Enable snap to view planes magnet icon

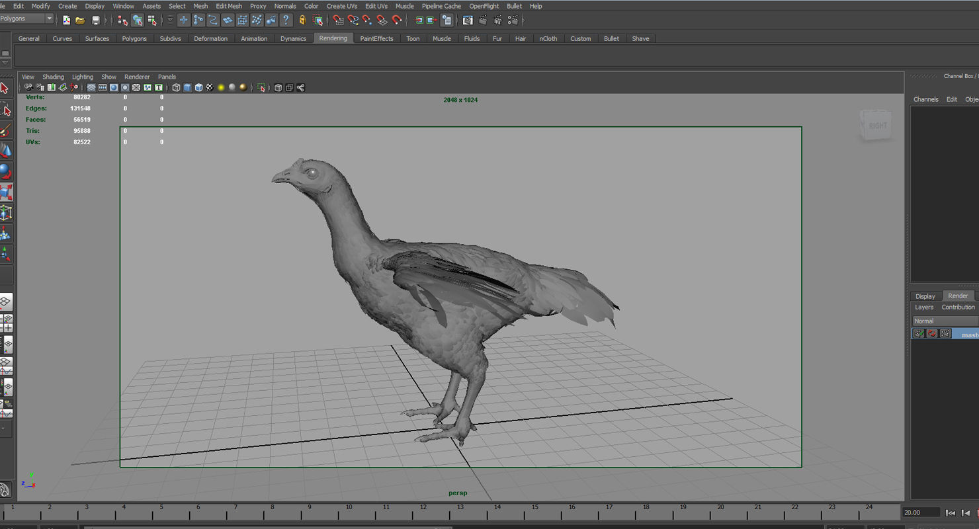382,20
